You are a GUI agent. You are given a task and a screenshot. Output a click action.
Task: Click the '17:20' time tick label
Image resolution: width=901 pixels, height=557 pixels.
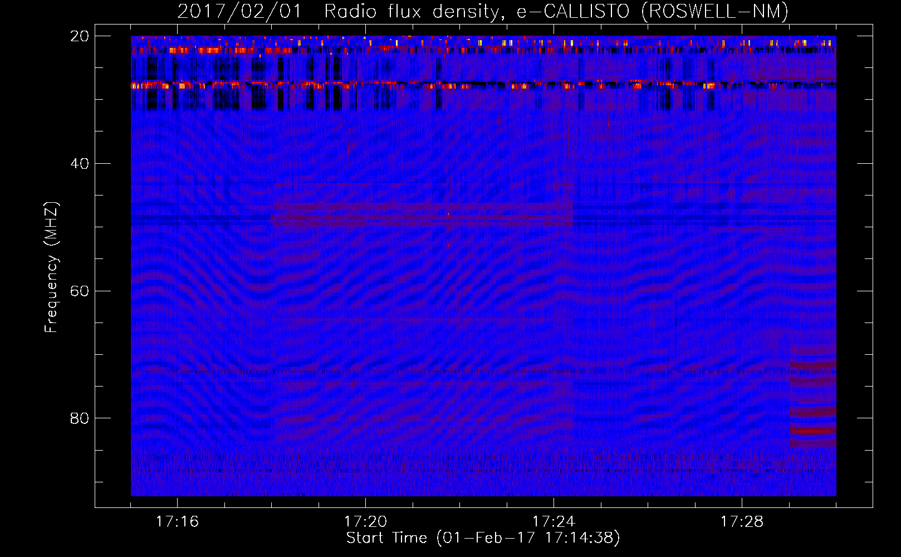pyautogui.click(x=365, y=522)
